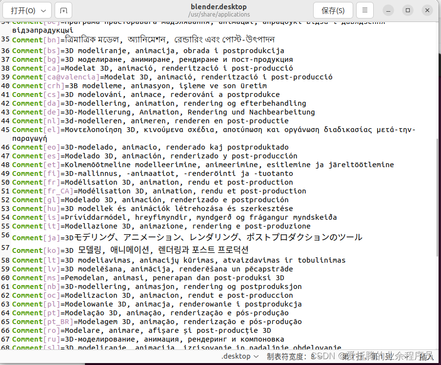Image resolution: width=441 pixels, height=365 pixels.
Task: Create a new document tab
Action: pos(63,10)
